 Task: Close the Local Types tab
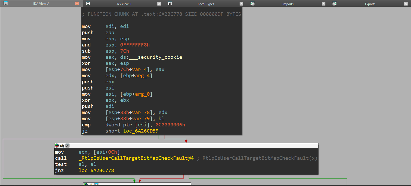[241, 4]
